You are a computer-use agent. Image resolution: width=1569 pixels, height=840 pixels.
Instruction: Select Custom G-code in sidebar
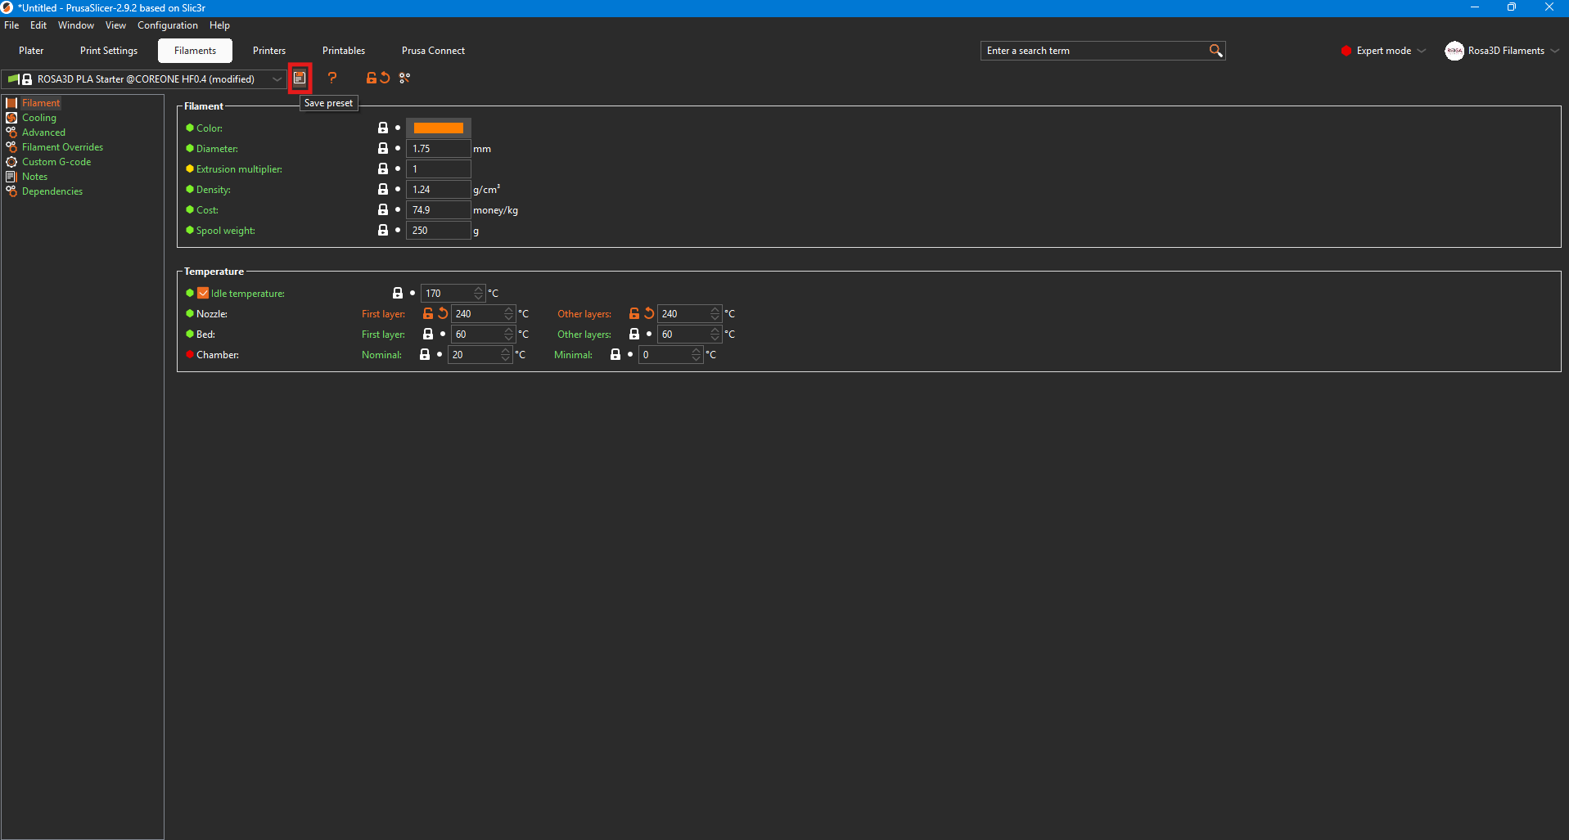56,162
